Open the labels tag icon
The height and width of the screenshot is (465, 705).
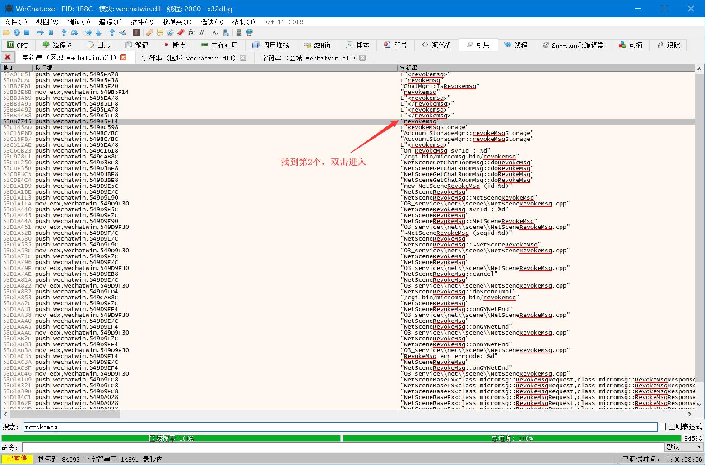170,33
